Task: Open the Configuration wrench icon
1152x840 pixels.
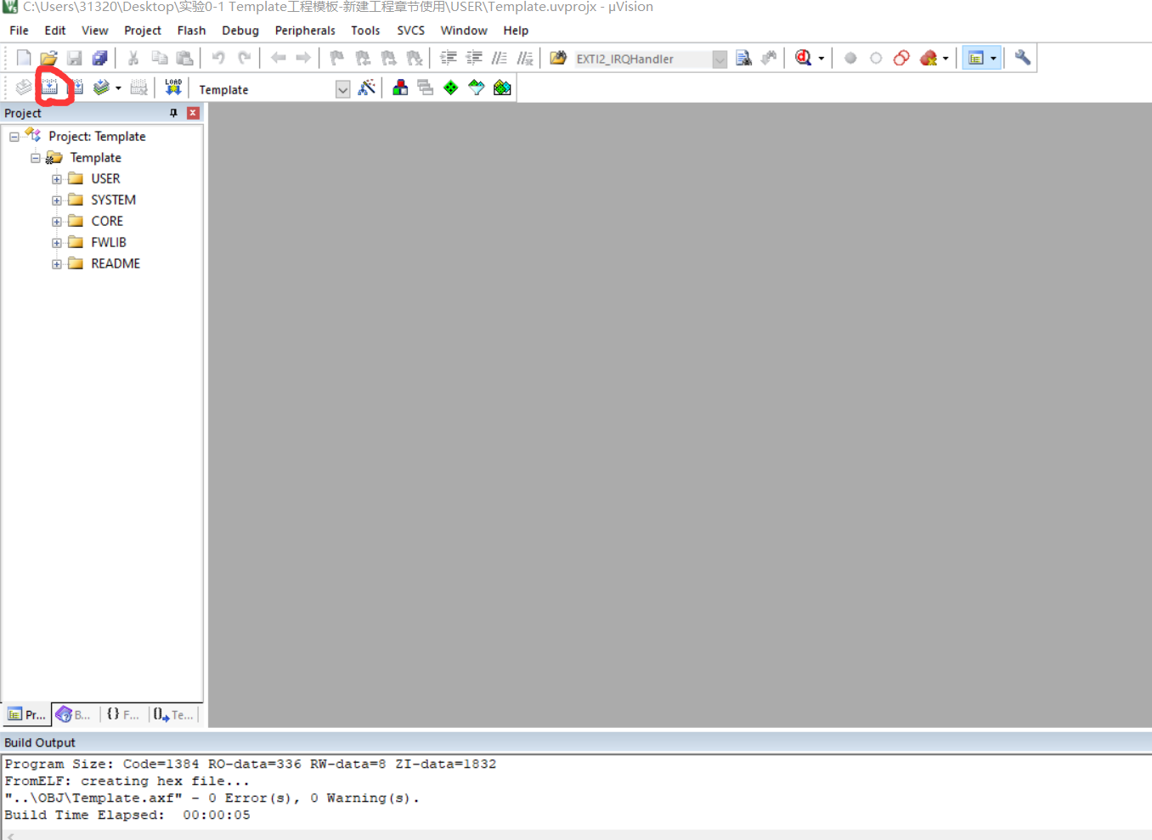Action: pos(1023,58)
